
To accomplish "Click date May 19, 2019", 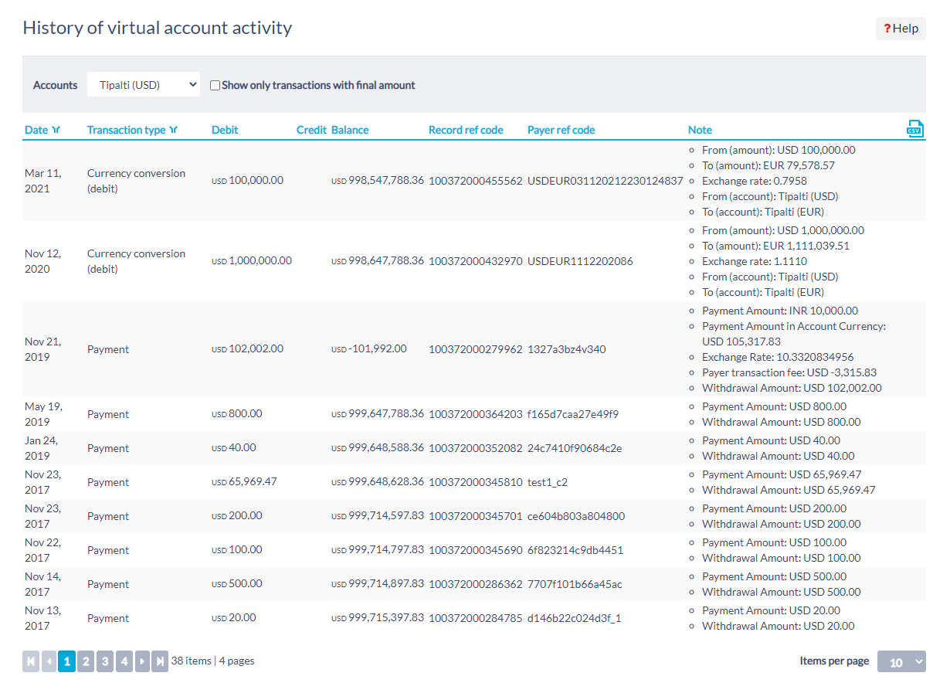I will click(43, 414).
